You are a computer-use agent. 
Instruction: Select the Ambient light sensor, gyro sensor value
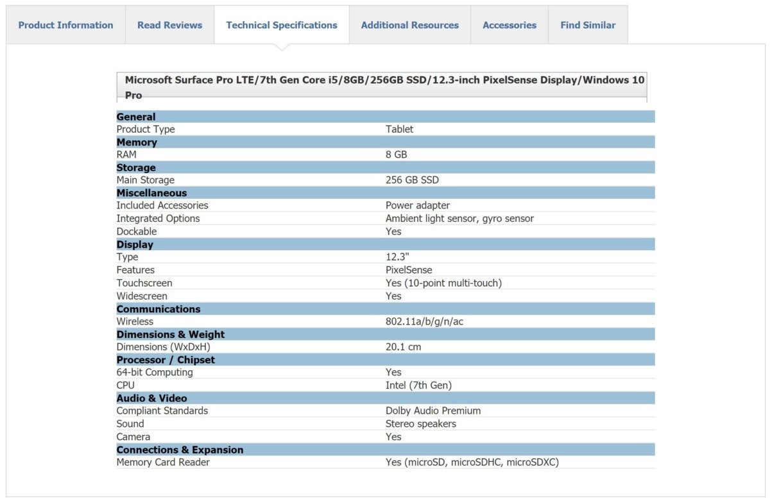pos(459,218)
